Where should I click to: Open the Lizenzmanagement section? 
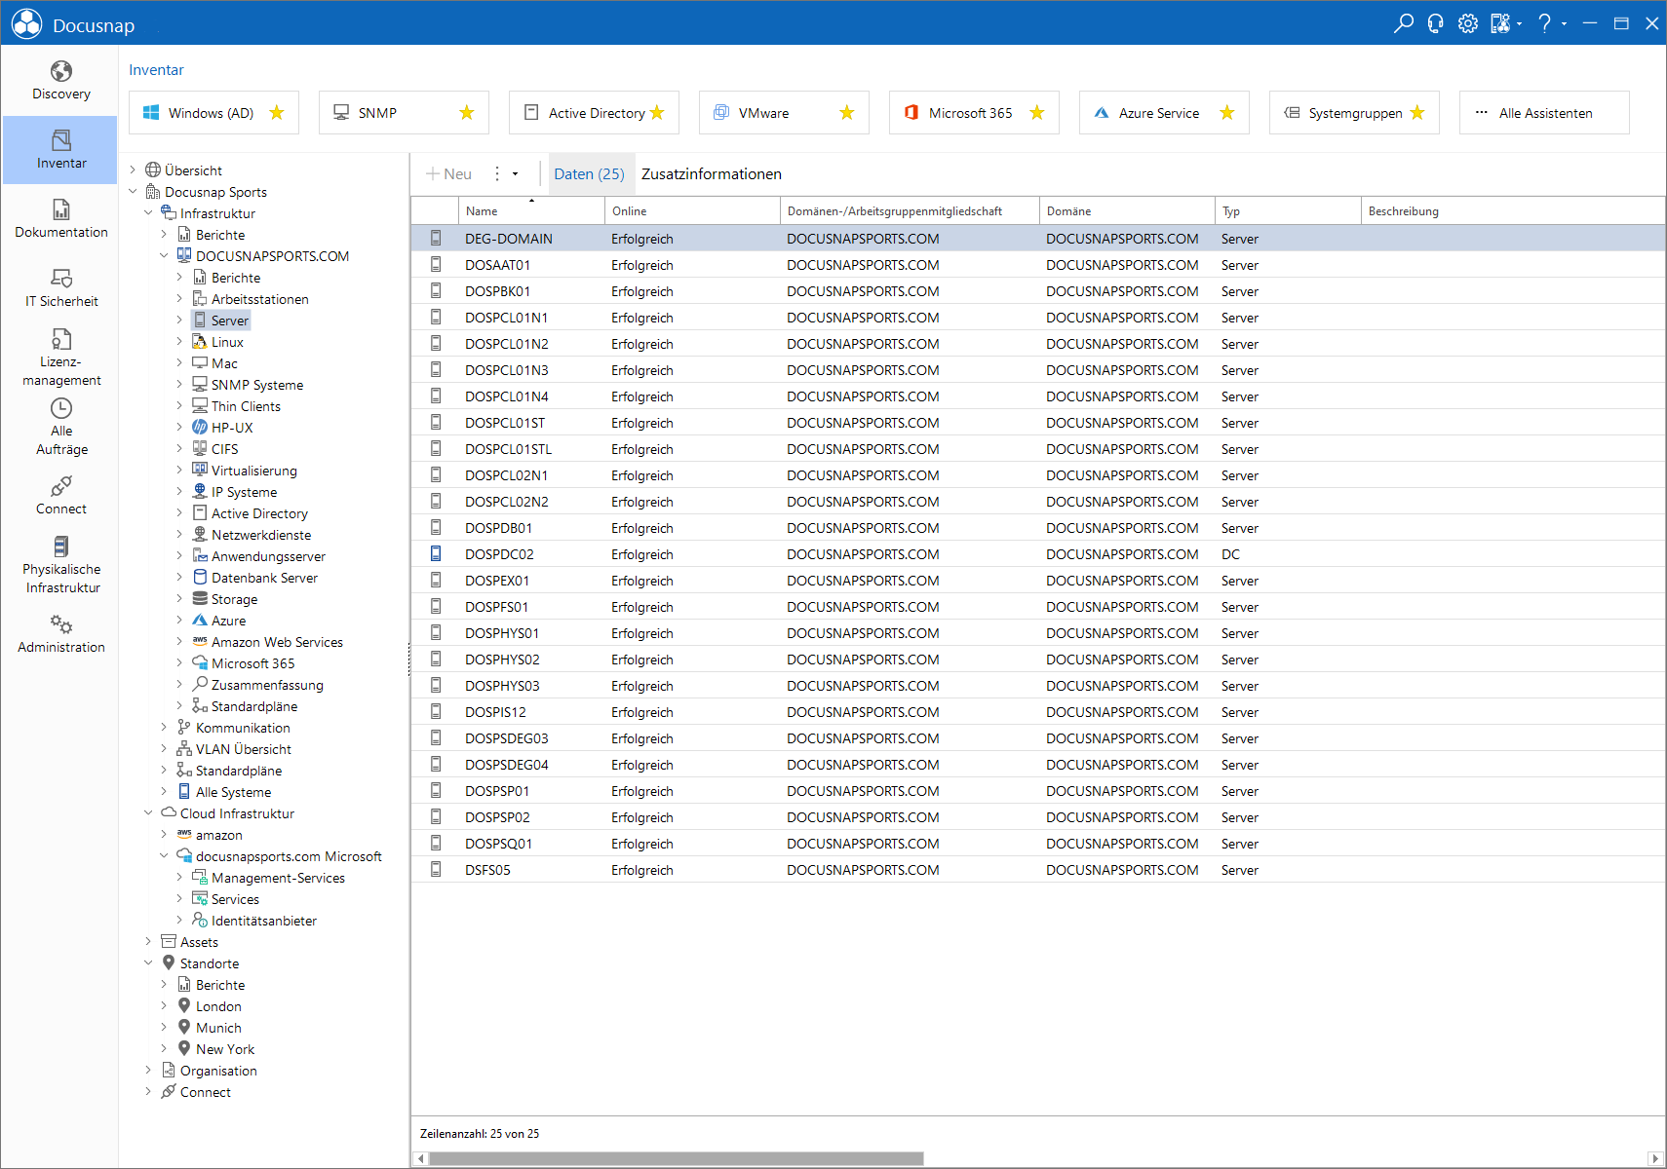pyautogui.click(x=60, y=358)
